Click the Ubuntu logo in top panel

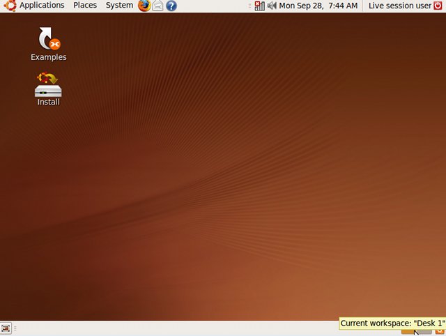10,6
